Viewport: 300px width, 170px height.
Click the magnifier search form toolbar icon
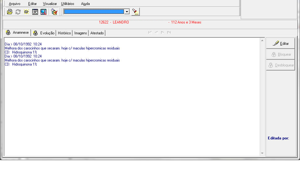tap(43, 12)
